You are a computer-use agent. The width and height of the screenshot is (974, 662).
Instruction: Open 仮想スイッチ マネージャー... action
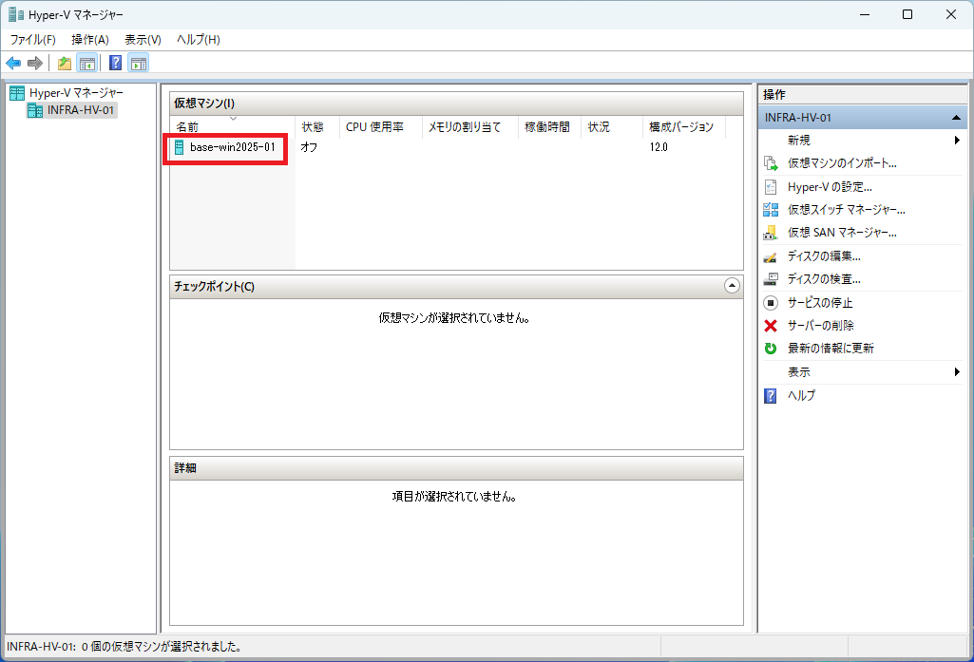point(846,210)
